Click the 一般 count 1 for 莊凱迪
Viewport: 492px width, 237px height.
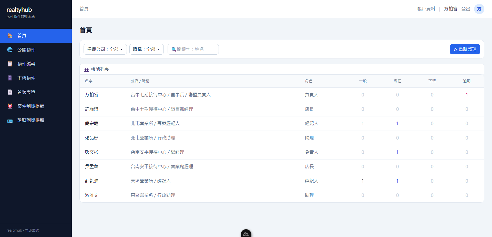(x=363, y=181)
